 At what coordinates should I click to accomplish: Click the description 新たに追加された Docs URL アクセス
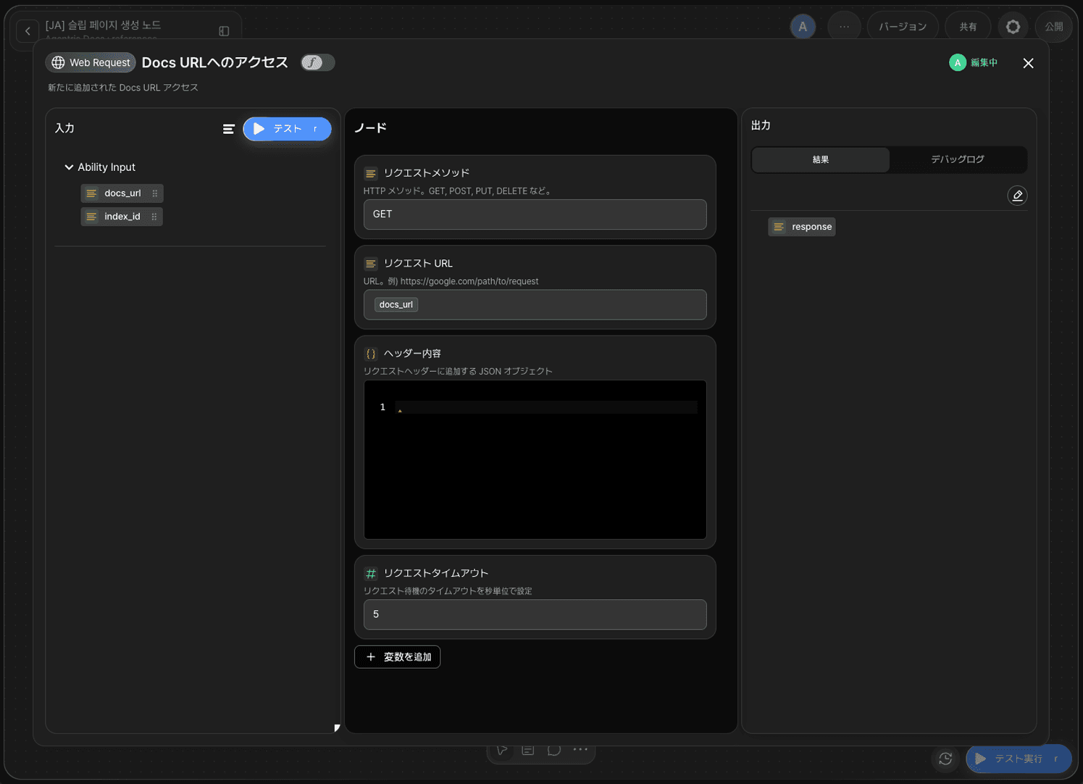[123, 88]
